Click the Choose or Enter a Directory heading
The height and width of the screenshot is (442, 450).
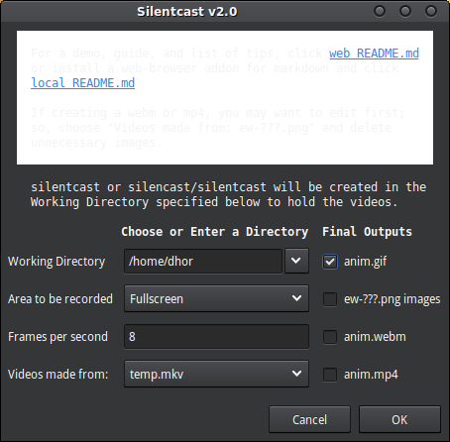click(x=215, y=232)
